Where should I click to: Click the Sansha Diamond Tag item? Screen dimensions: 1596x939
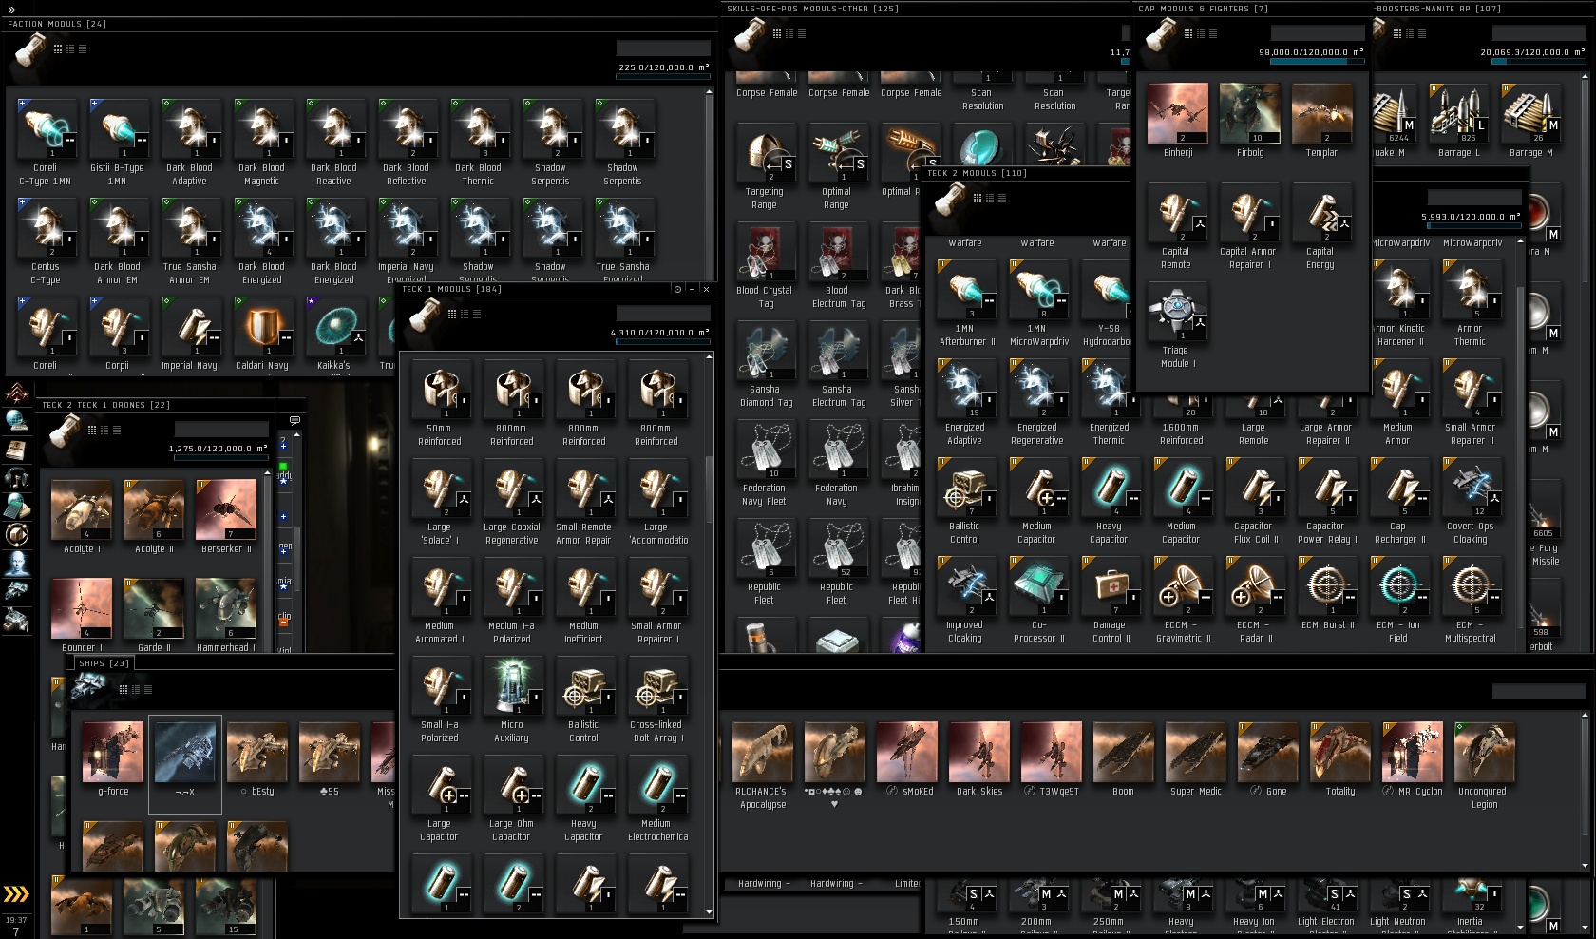coord(766,351)
